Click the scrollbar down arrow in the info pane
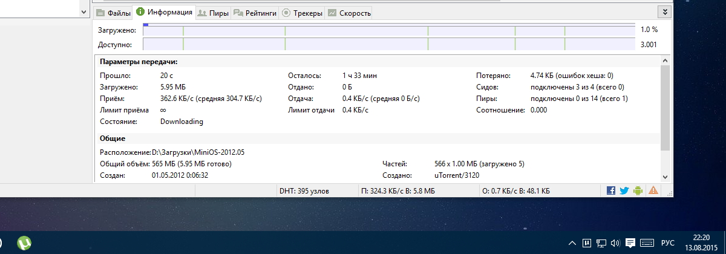 pyautogui.click(x=665, y=177)
